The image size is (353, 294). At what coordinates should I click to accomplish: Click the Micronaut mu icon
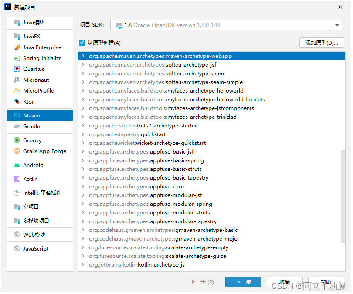click(17, 80)
